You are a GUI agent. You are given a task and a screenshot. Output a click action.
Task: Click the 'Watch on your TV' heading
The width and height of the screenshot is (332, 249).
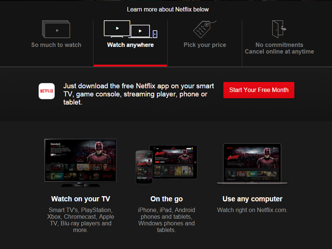pyautogui.click(x=81, y=199)
